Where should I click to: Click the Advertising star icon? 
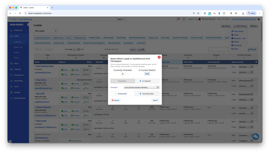click(11, 81)
